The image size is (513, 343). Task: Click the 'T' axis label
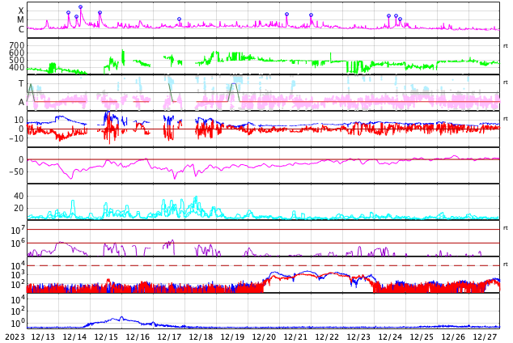click(21, 83)
